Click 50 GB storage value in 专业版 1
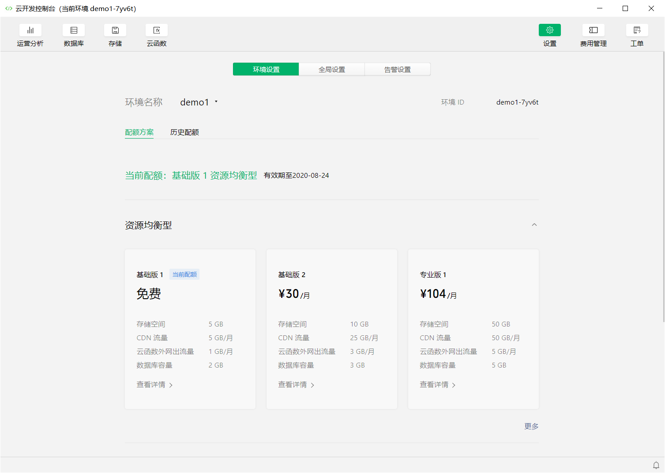This screenshot has height=473, width=665. coord(501,324)
